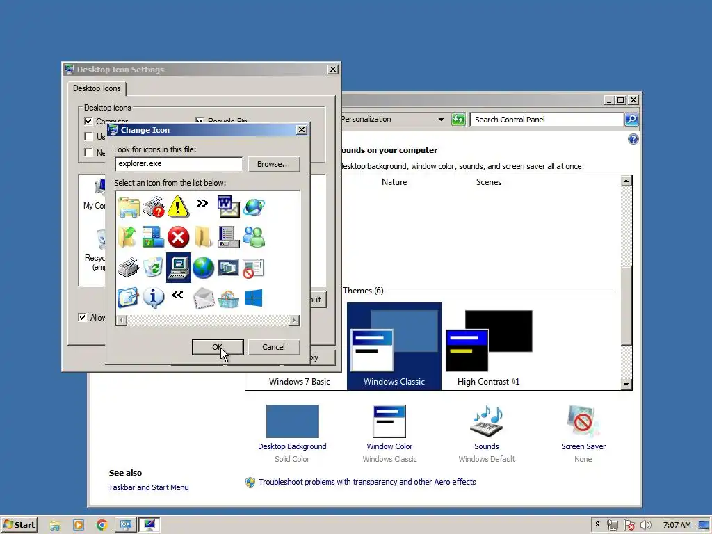Select the highlighted classic computer icon

pos(179,268)
